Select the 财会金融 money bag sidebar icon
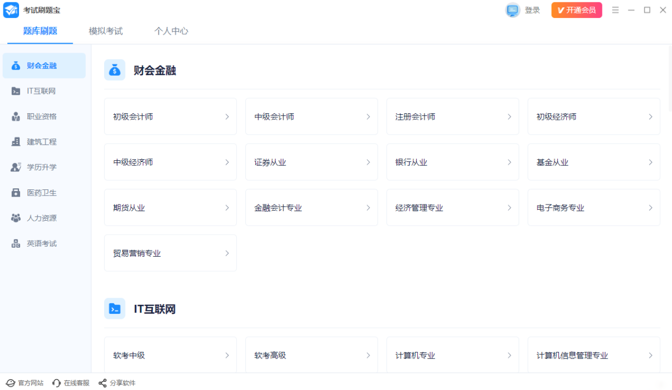The height and width of the screenshot is (390, 672). click(x=16, y=66)
